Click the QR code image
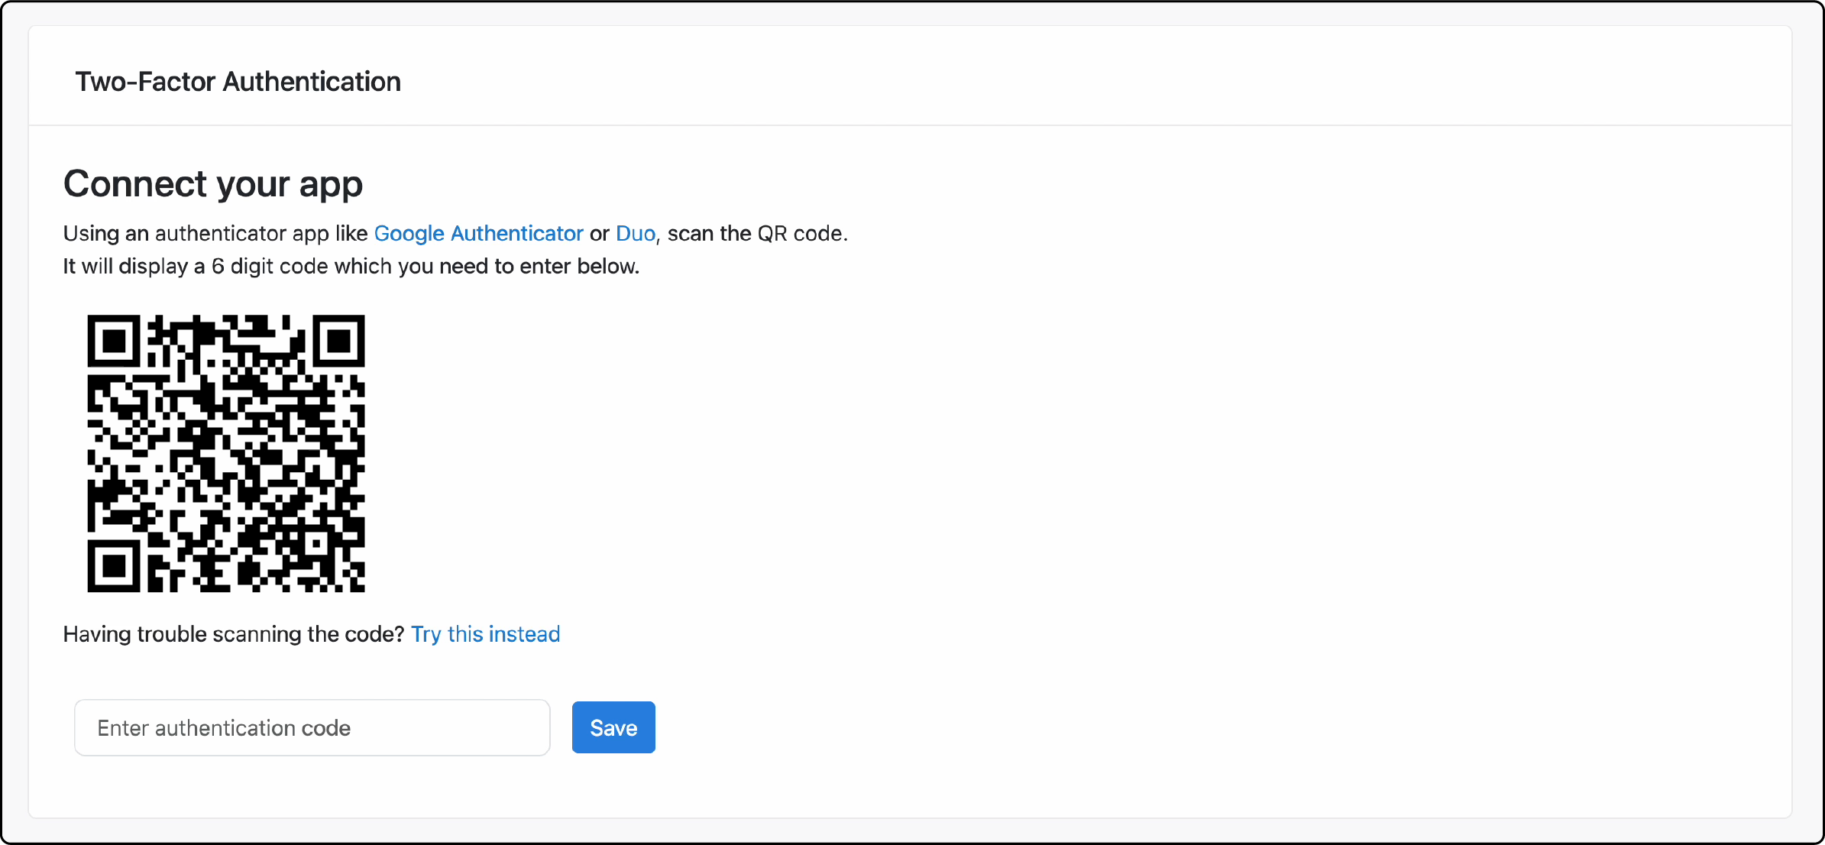This screenshot has width=1825, height=845. (226, 453)
